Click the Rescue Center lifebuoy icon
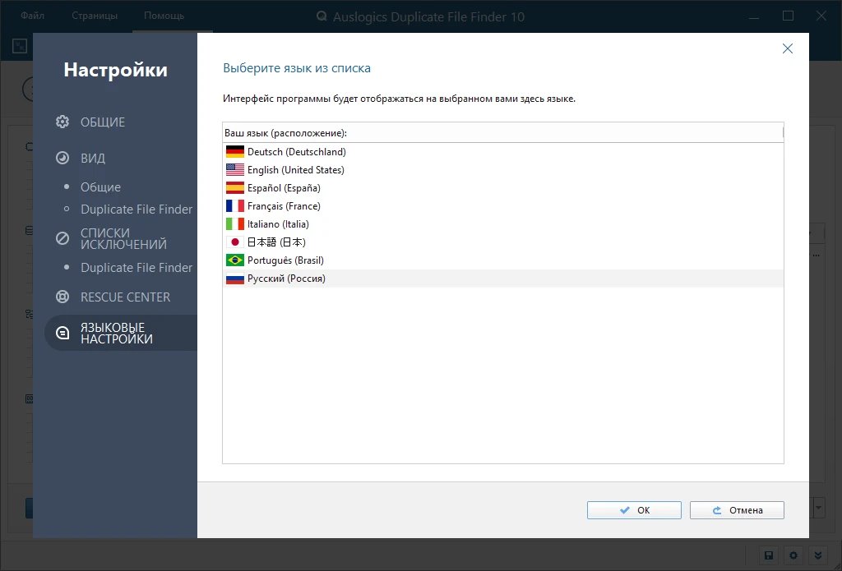Image resolution: width=842 pixels, height=571 pixels. (62, 297)
